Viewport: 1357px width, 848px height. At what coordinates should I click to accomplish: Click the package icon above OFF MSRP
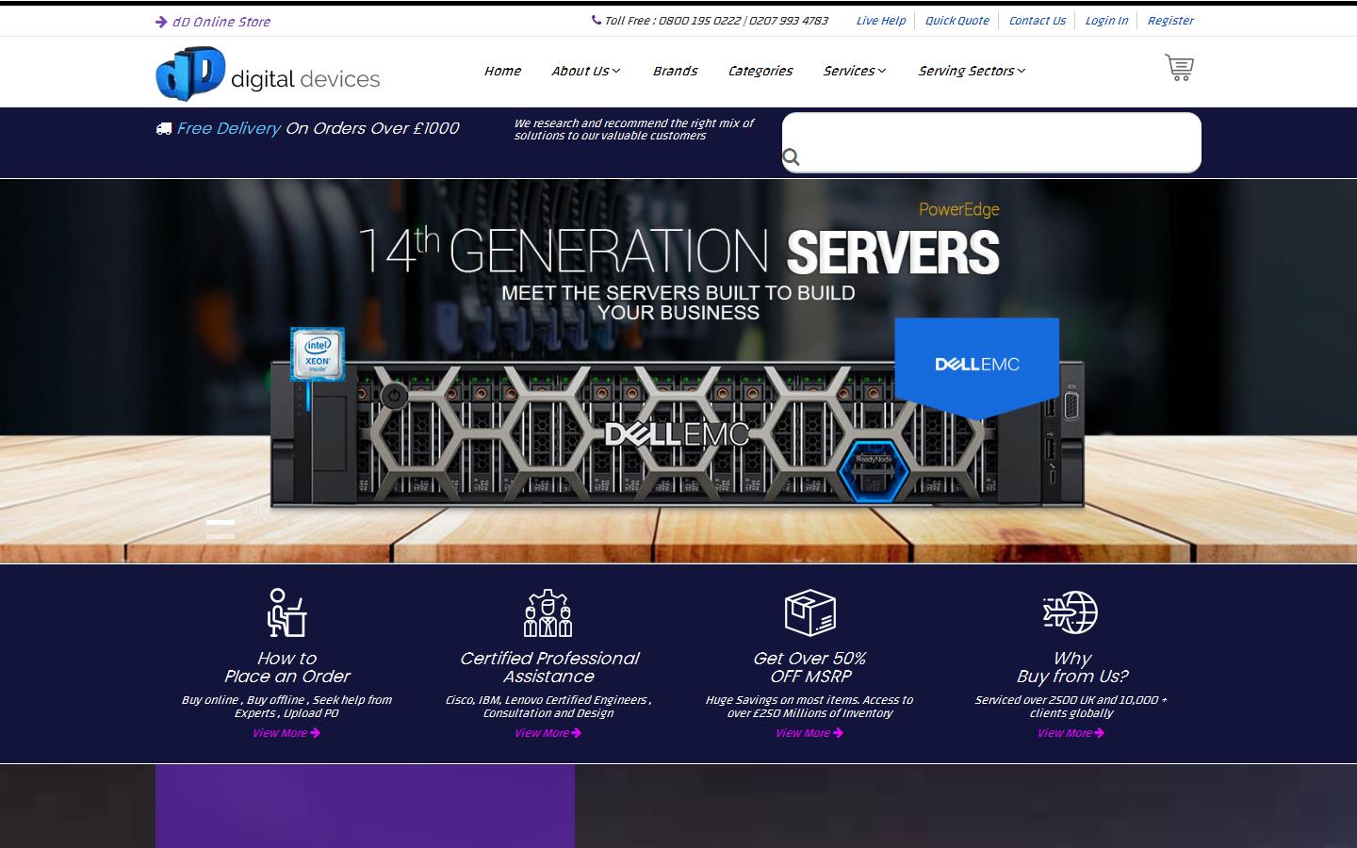pyautogui.click(x=809, y=612)
